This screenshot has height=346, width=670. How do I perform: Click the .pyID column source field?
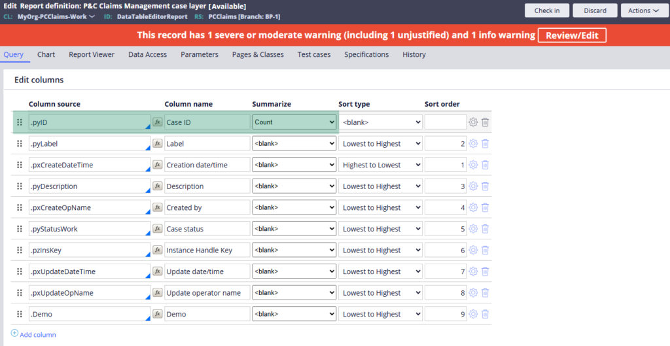pyautogui.click(x=89, y=122)
